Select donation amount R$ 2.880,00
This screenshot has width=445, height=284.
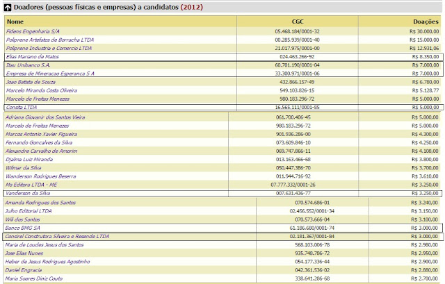(x=425, y=270)
